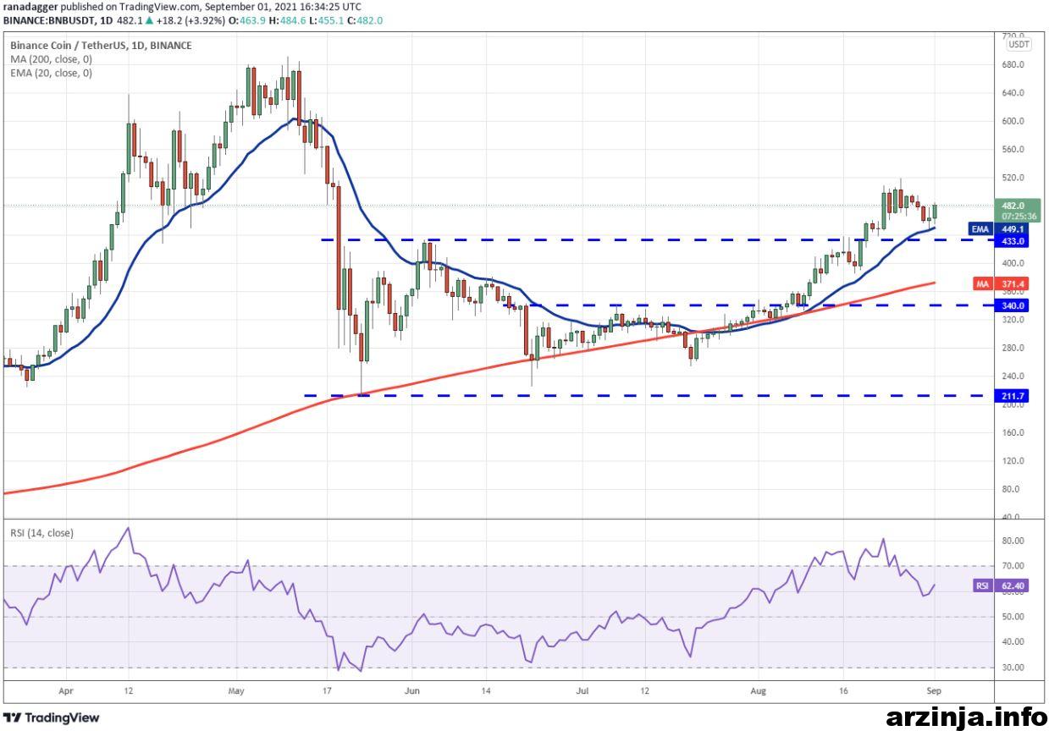Viewport: 1049px width, 731px height.
Task: Select the MA 371.4 price label
Action: [x=1000, y=284]
